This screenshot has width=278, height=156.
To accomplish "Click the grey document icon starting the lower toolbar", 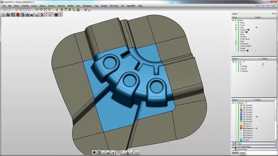I will click(x=3, y=14).
